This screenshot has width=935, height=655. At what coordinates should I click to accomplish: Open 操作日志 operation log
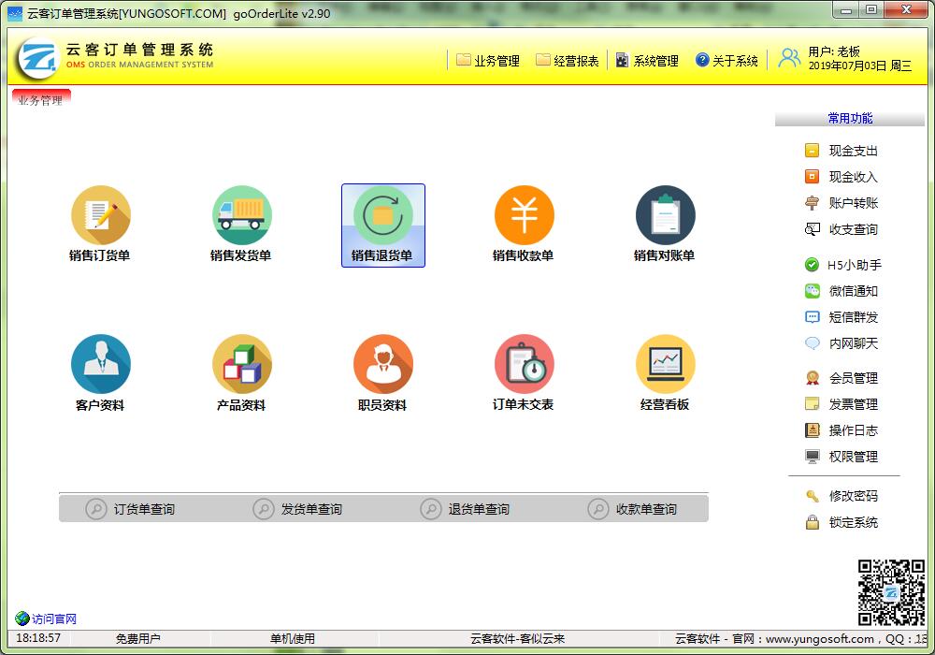pos(841,430)
